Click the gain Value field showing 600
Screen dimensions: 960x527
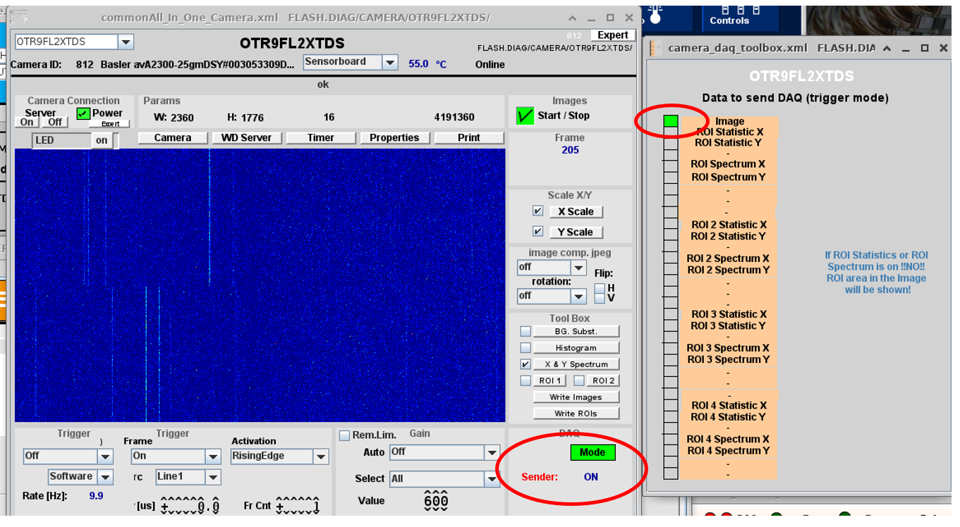[436, 501]
